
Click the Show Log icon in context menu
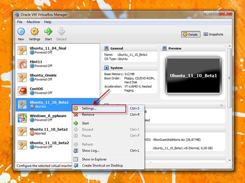point(76,150)
